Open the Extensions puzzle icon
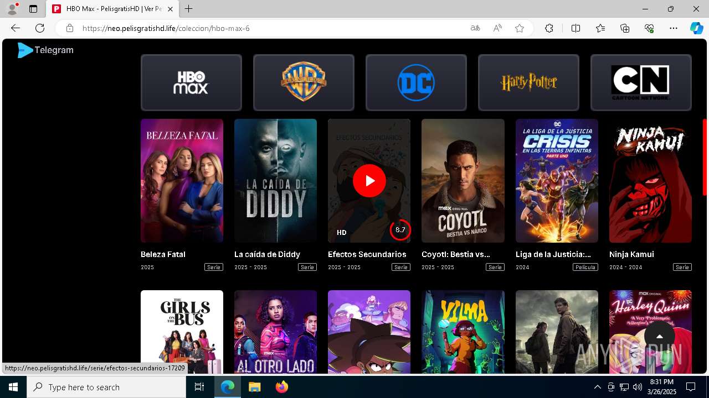The image size is (709, 398). click(549, 28)
